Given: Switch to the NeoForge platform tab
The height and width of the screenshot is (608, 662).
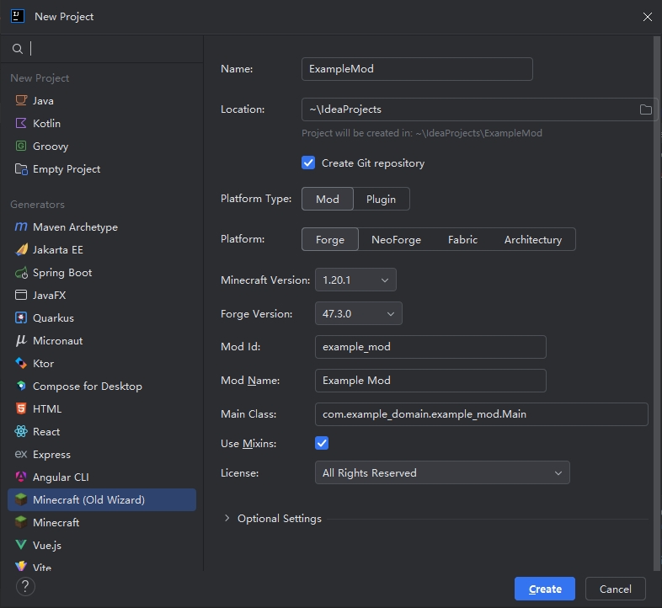Looking at the screenshot, I should [396, 240].
